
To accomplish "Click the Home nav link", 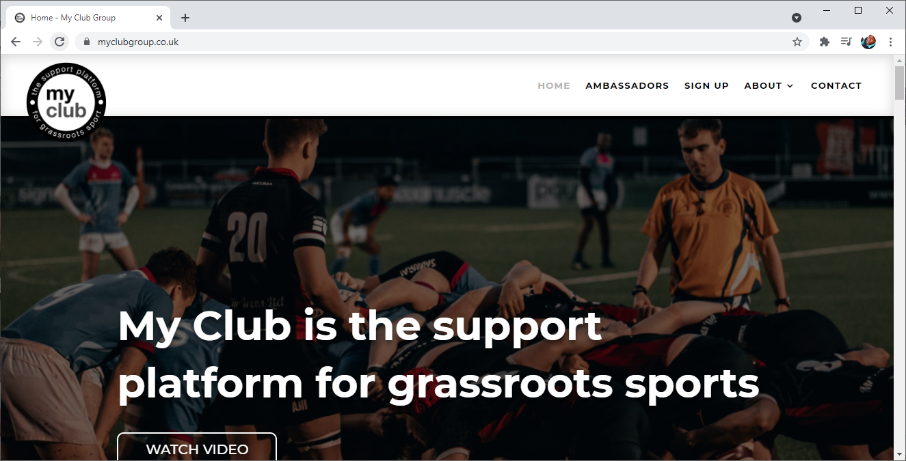I will tap(554, 85).
